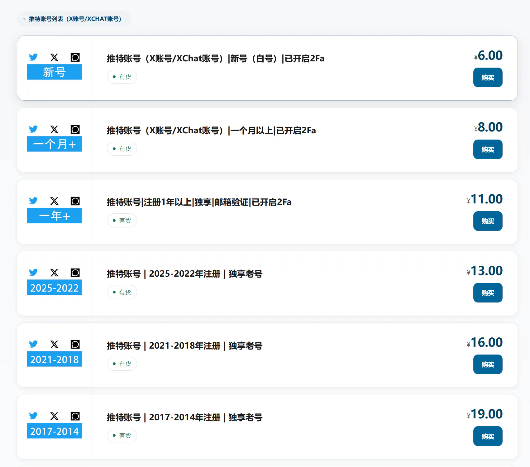
Task: Open the 注册1年以上 独享 邮箱验证 product title
Action: click(x=199, y=202)
